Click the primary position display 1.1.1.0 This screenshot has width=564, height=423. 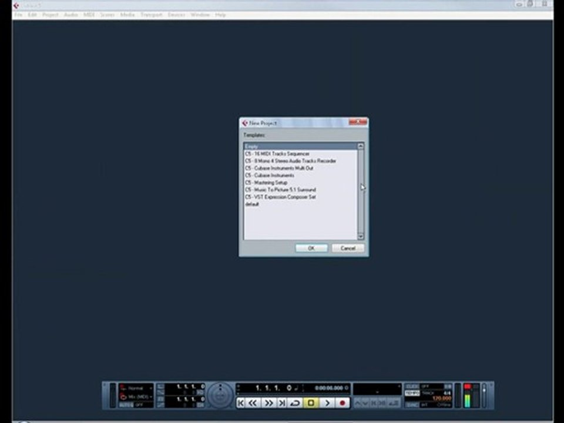pos(273,388)
